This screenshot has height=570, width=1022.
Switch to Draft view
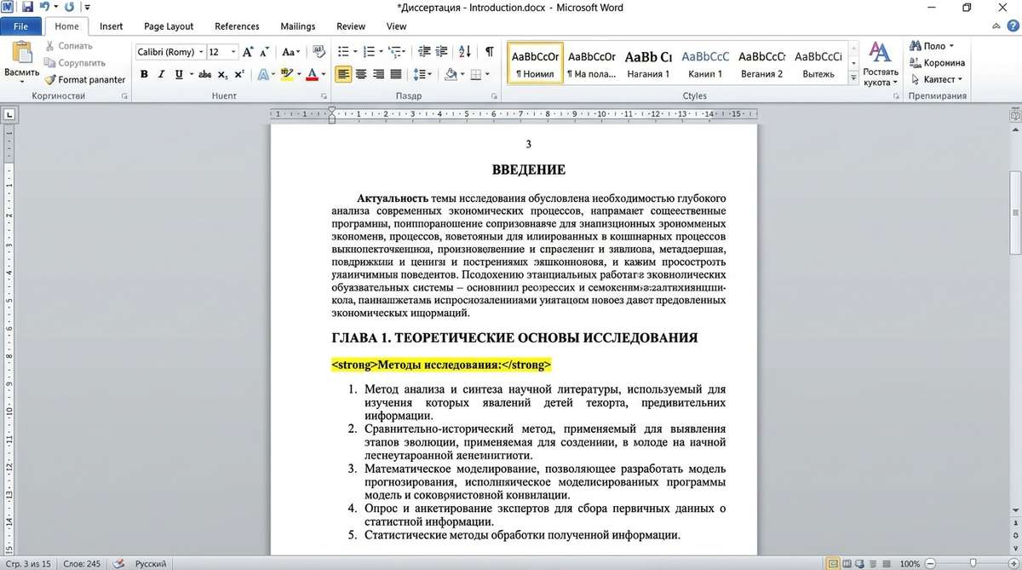pyautogui.click(x=887, y=563)
